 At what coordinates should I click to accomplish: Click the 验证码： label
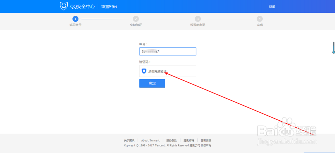click(x=145, y=62)
